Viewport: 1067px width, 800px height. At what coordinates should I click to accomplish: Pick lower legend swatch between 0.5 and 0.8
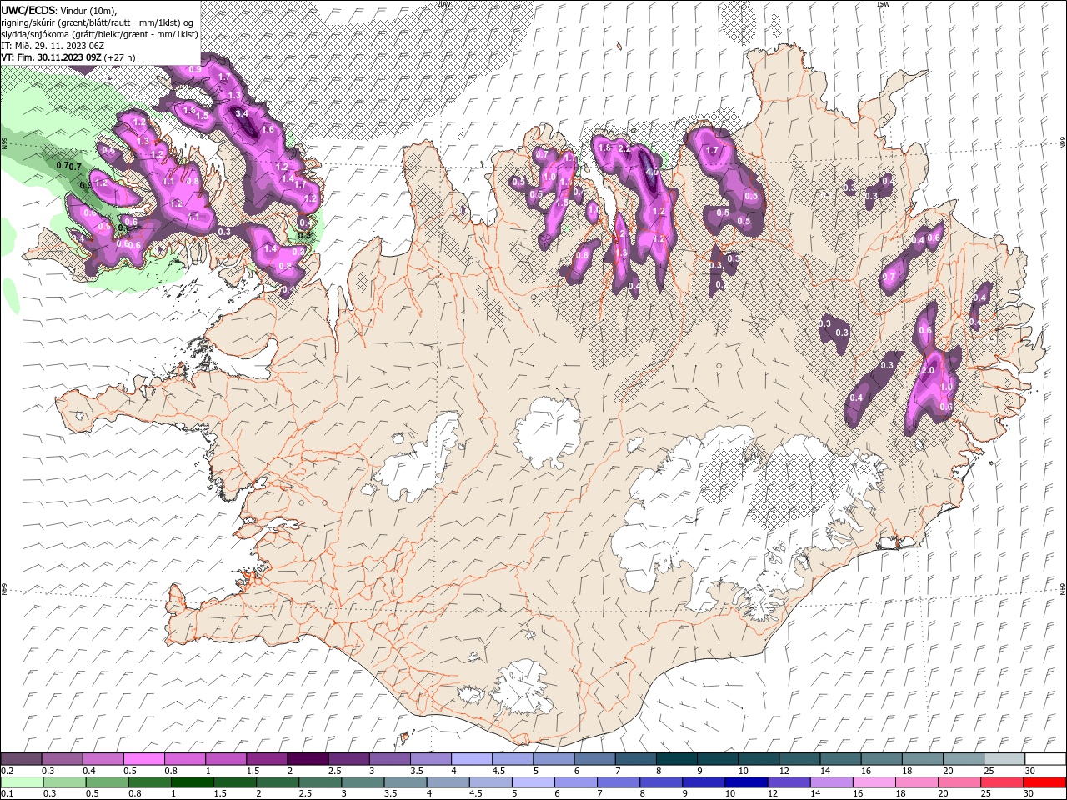(x=107, y=782)
